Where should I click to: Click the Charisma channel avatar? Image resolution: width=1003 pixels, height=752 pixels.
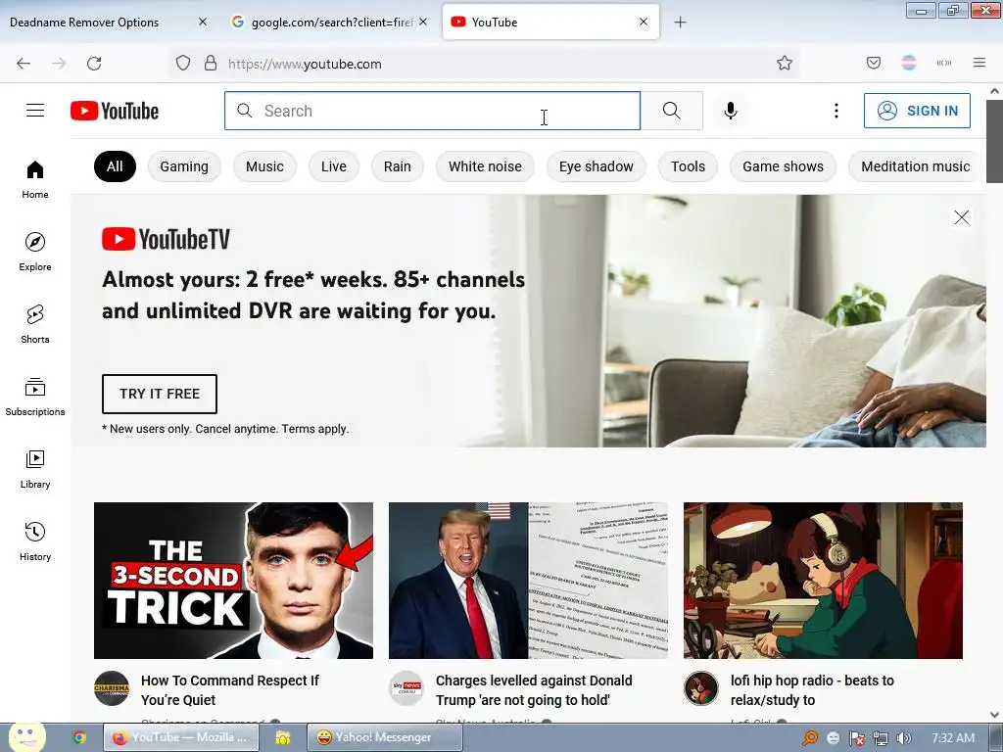point(112,688)
